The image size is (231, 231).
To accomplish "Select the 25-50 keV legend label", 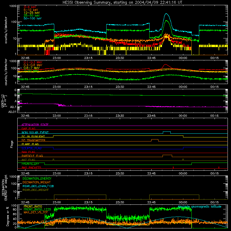I will click(31, 16).
